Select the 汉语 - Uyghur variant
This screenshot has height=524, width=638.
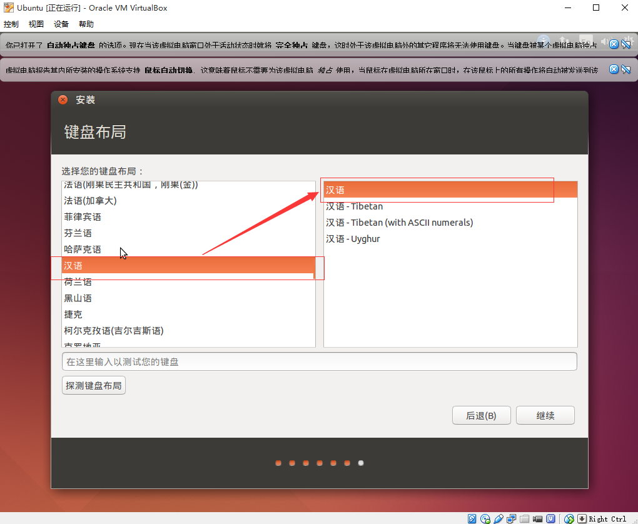pos(450,239)
